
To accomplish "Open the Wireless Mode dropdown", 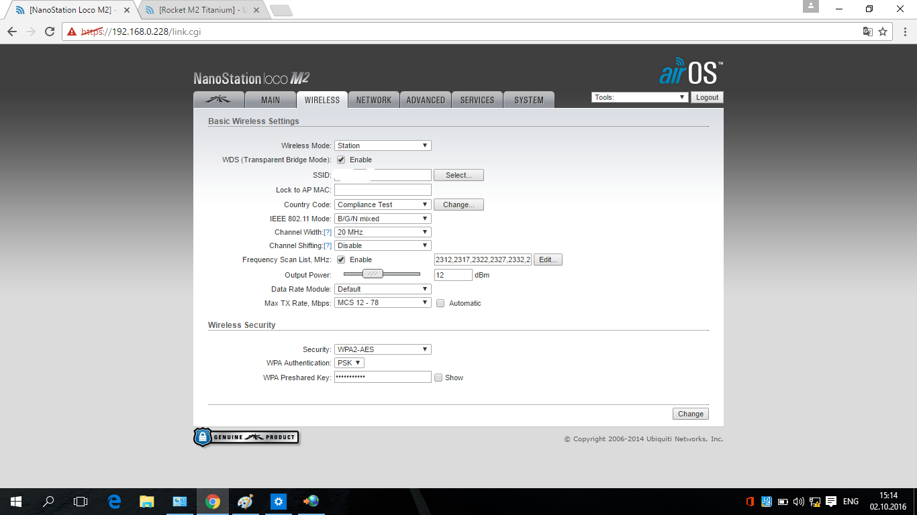I will click(x=383, y=146).
